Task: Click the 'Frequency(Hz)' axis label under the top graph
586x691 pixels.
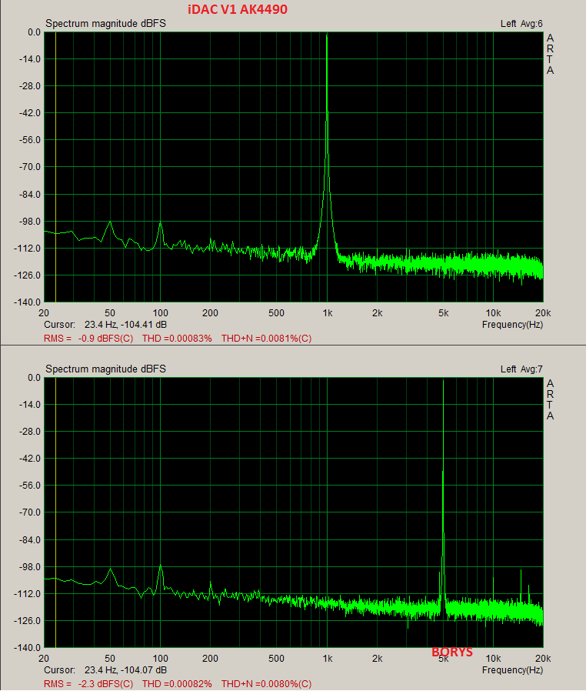Action: click(x=512, y=325)
